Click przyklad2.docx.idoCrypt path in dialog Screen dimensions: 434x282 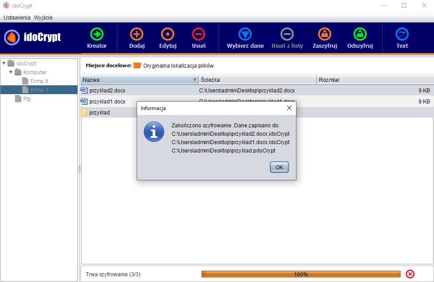230,134
